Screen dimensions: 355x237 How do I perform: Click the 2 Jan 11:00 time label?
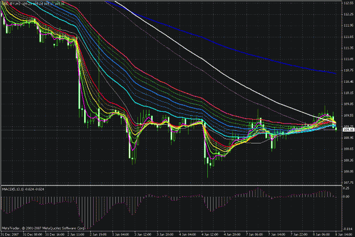[76, 235]
